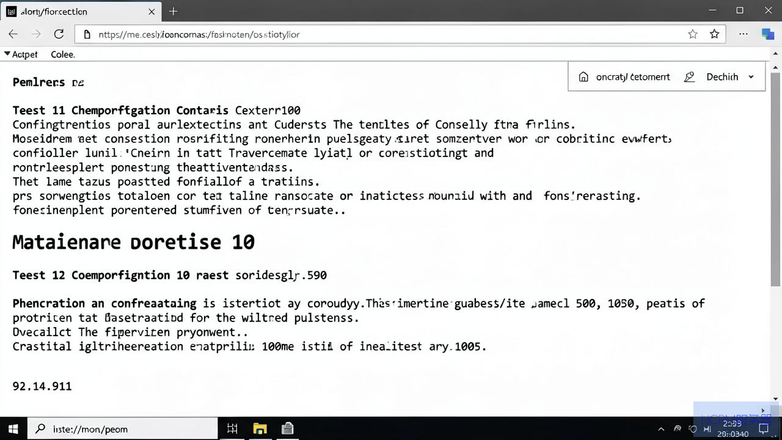Click the page icon in address bar
The width and height of the screenshot is (782, 440).
(x=87, y=35)
